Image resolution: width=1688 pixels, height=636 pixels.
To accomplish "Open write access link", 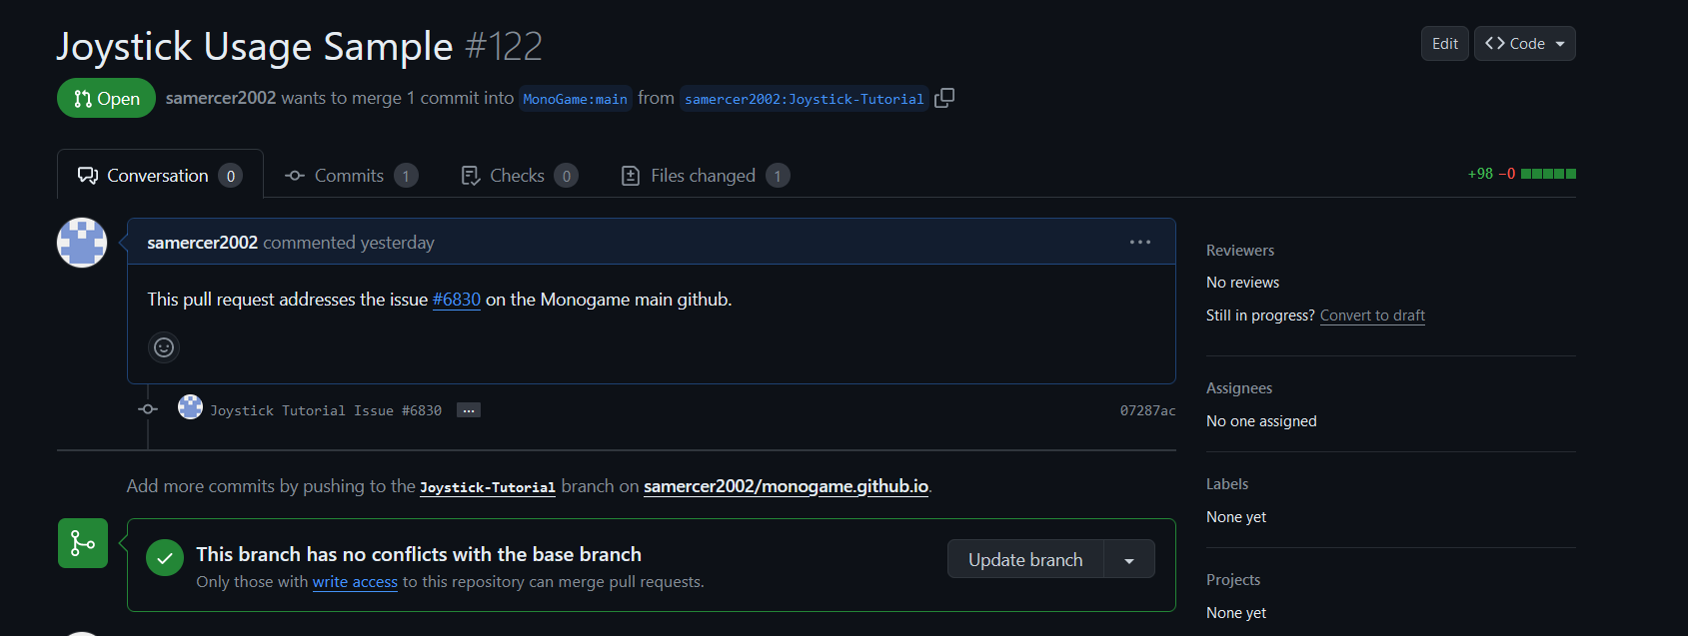I will tap(355, 582).
